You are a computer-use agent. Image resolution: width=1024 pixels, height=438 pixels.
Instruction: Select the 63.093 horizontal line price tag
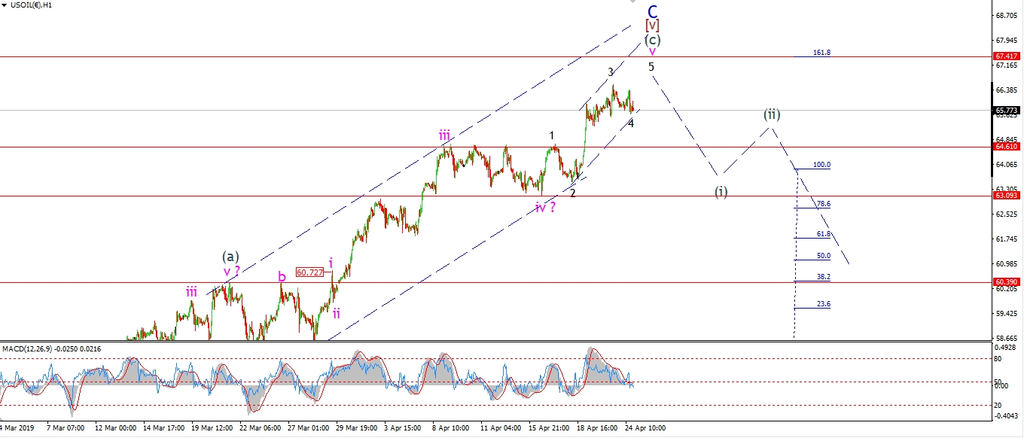coord(1007,196)
